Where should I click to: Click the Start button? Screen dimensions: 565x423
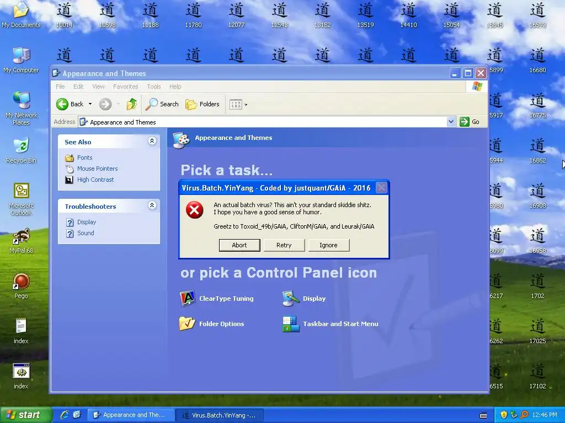tap(25, 415)
